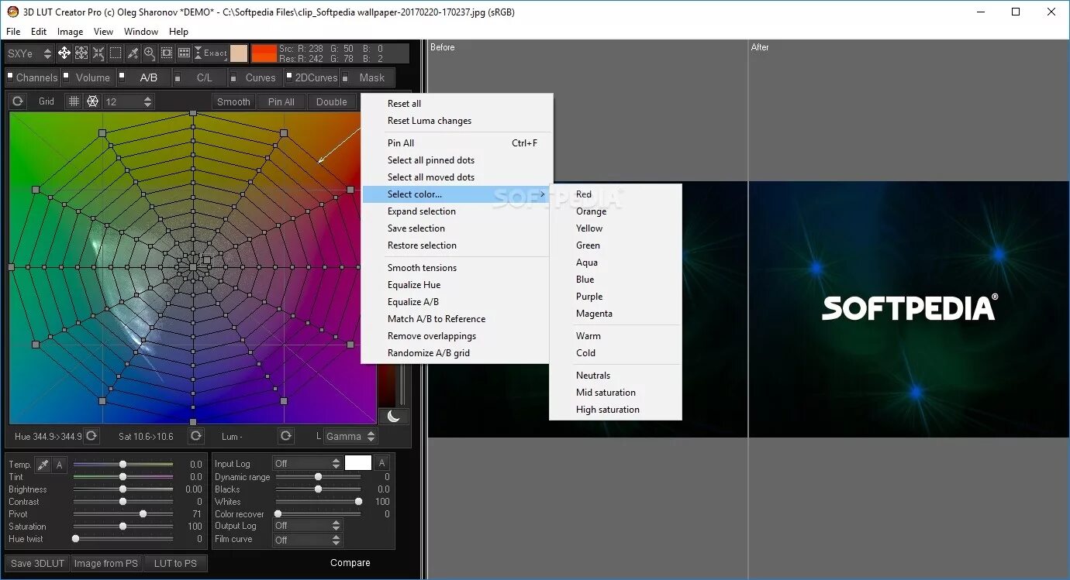The image size is (1070, 580).
Task: Open the Input Log dropdown set to Off
Action: pos(307,462)
